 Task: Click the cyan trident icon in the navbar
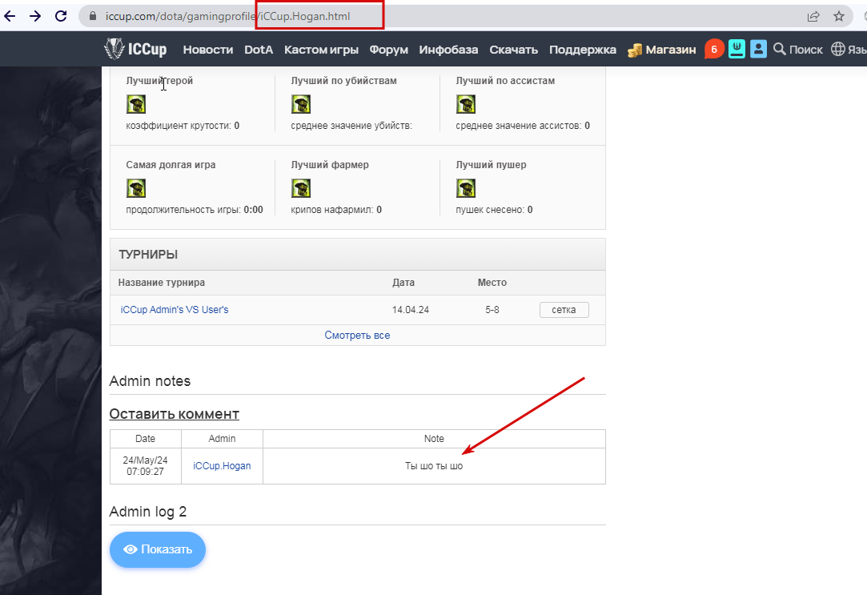[737, 49]
